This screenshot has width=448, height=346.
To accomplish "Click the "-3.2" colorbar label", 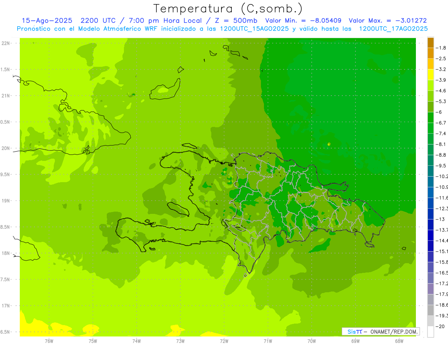I will (442, 69).
